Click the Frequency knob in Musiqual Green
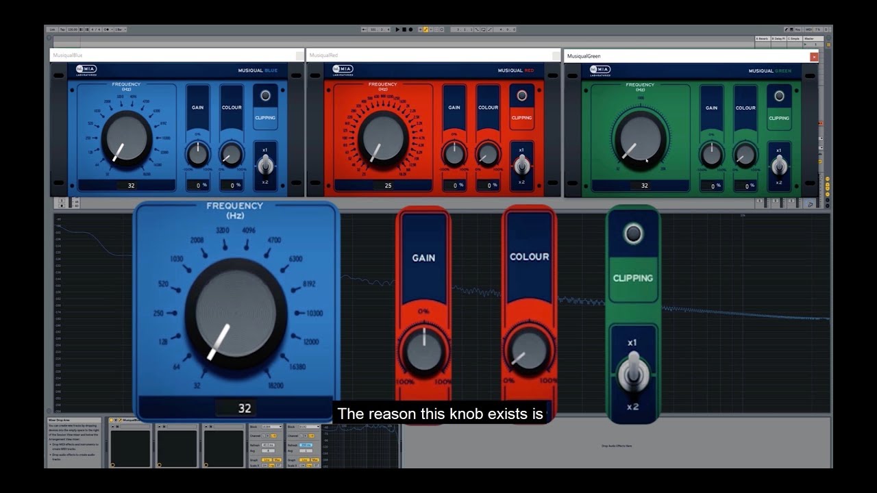Screen dimensions: 877x493 click(x=640, y=138)
